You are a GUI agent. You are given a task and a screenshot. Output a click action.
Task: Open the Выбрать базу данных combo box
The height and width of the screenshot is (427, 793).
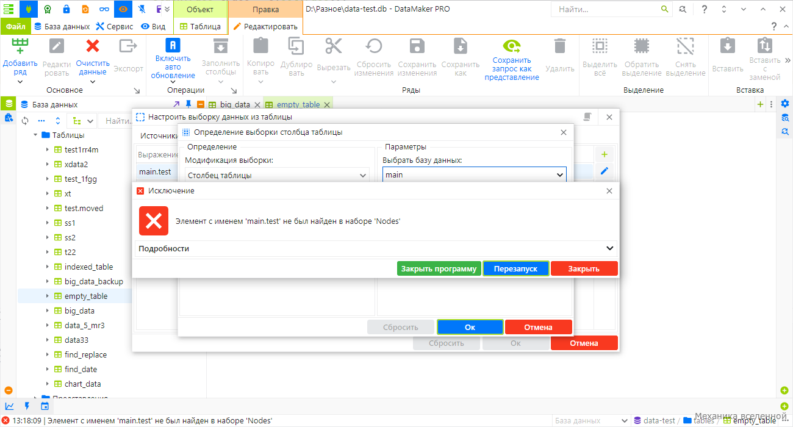tap(475, 174)
